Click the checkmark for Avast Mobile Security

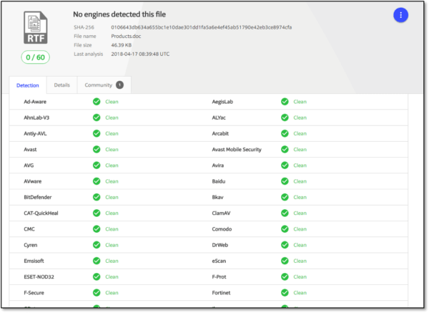pos(285,150)
